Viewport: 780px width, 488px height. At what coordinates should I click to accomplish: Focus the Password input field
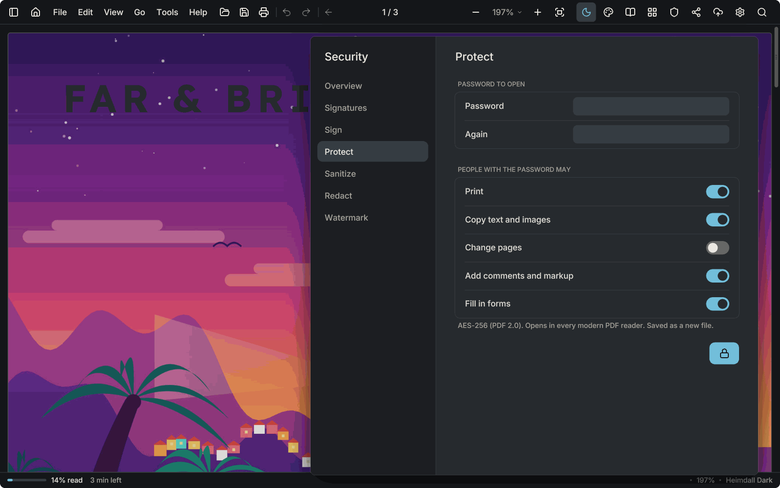[651, 106]
